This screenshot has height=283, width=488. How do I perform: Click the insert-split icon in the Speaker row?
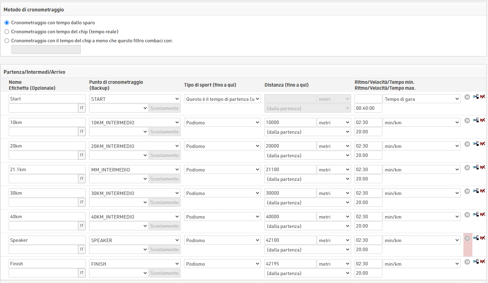coord(476,238)
